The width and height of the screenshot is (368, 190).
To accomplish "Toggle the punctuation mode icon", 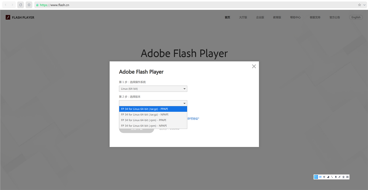I will point(332,177).
